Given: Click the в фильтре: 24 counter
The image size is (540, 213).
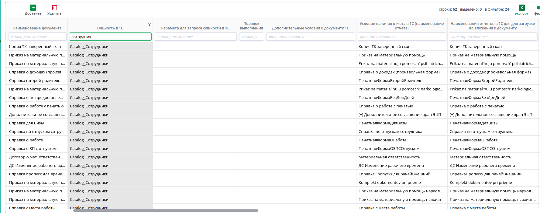Looking at the screenshot, I should [497, 9].
